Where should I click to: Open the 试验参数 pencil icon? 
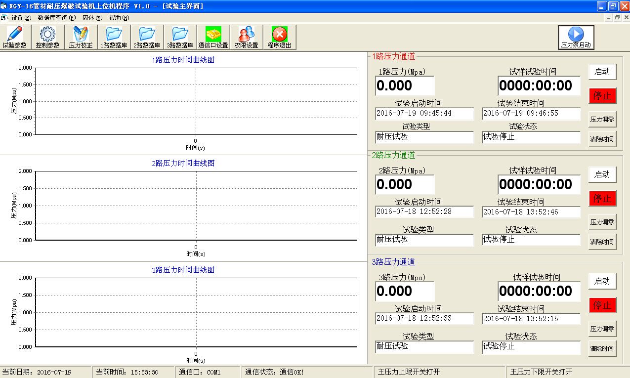point(15,37)
